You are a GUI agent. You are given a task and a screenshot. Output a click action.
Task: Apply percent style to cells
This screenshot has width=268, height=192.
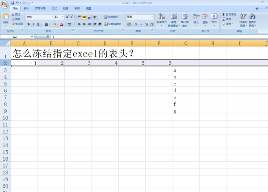click(136, 24)
